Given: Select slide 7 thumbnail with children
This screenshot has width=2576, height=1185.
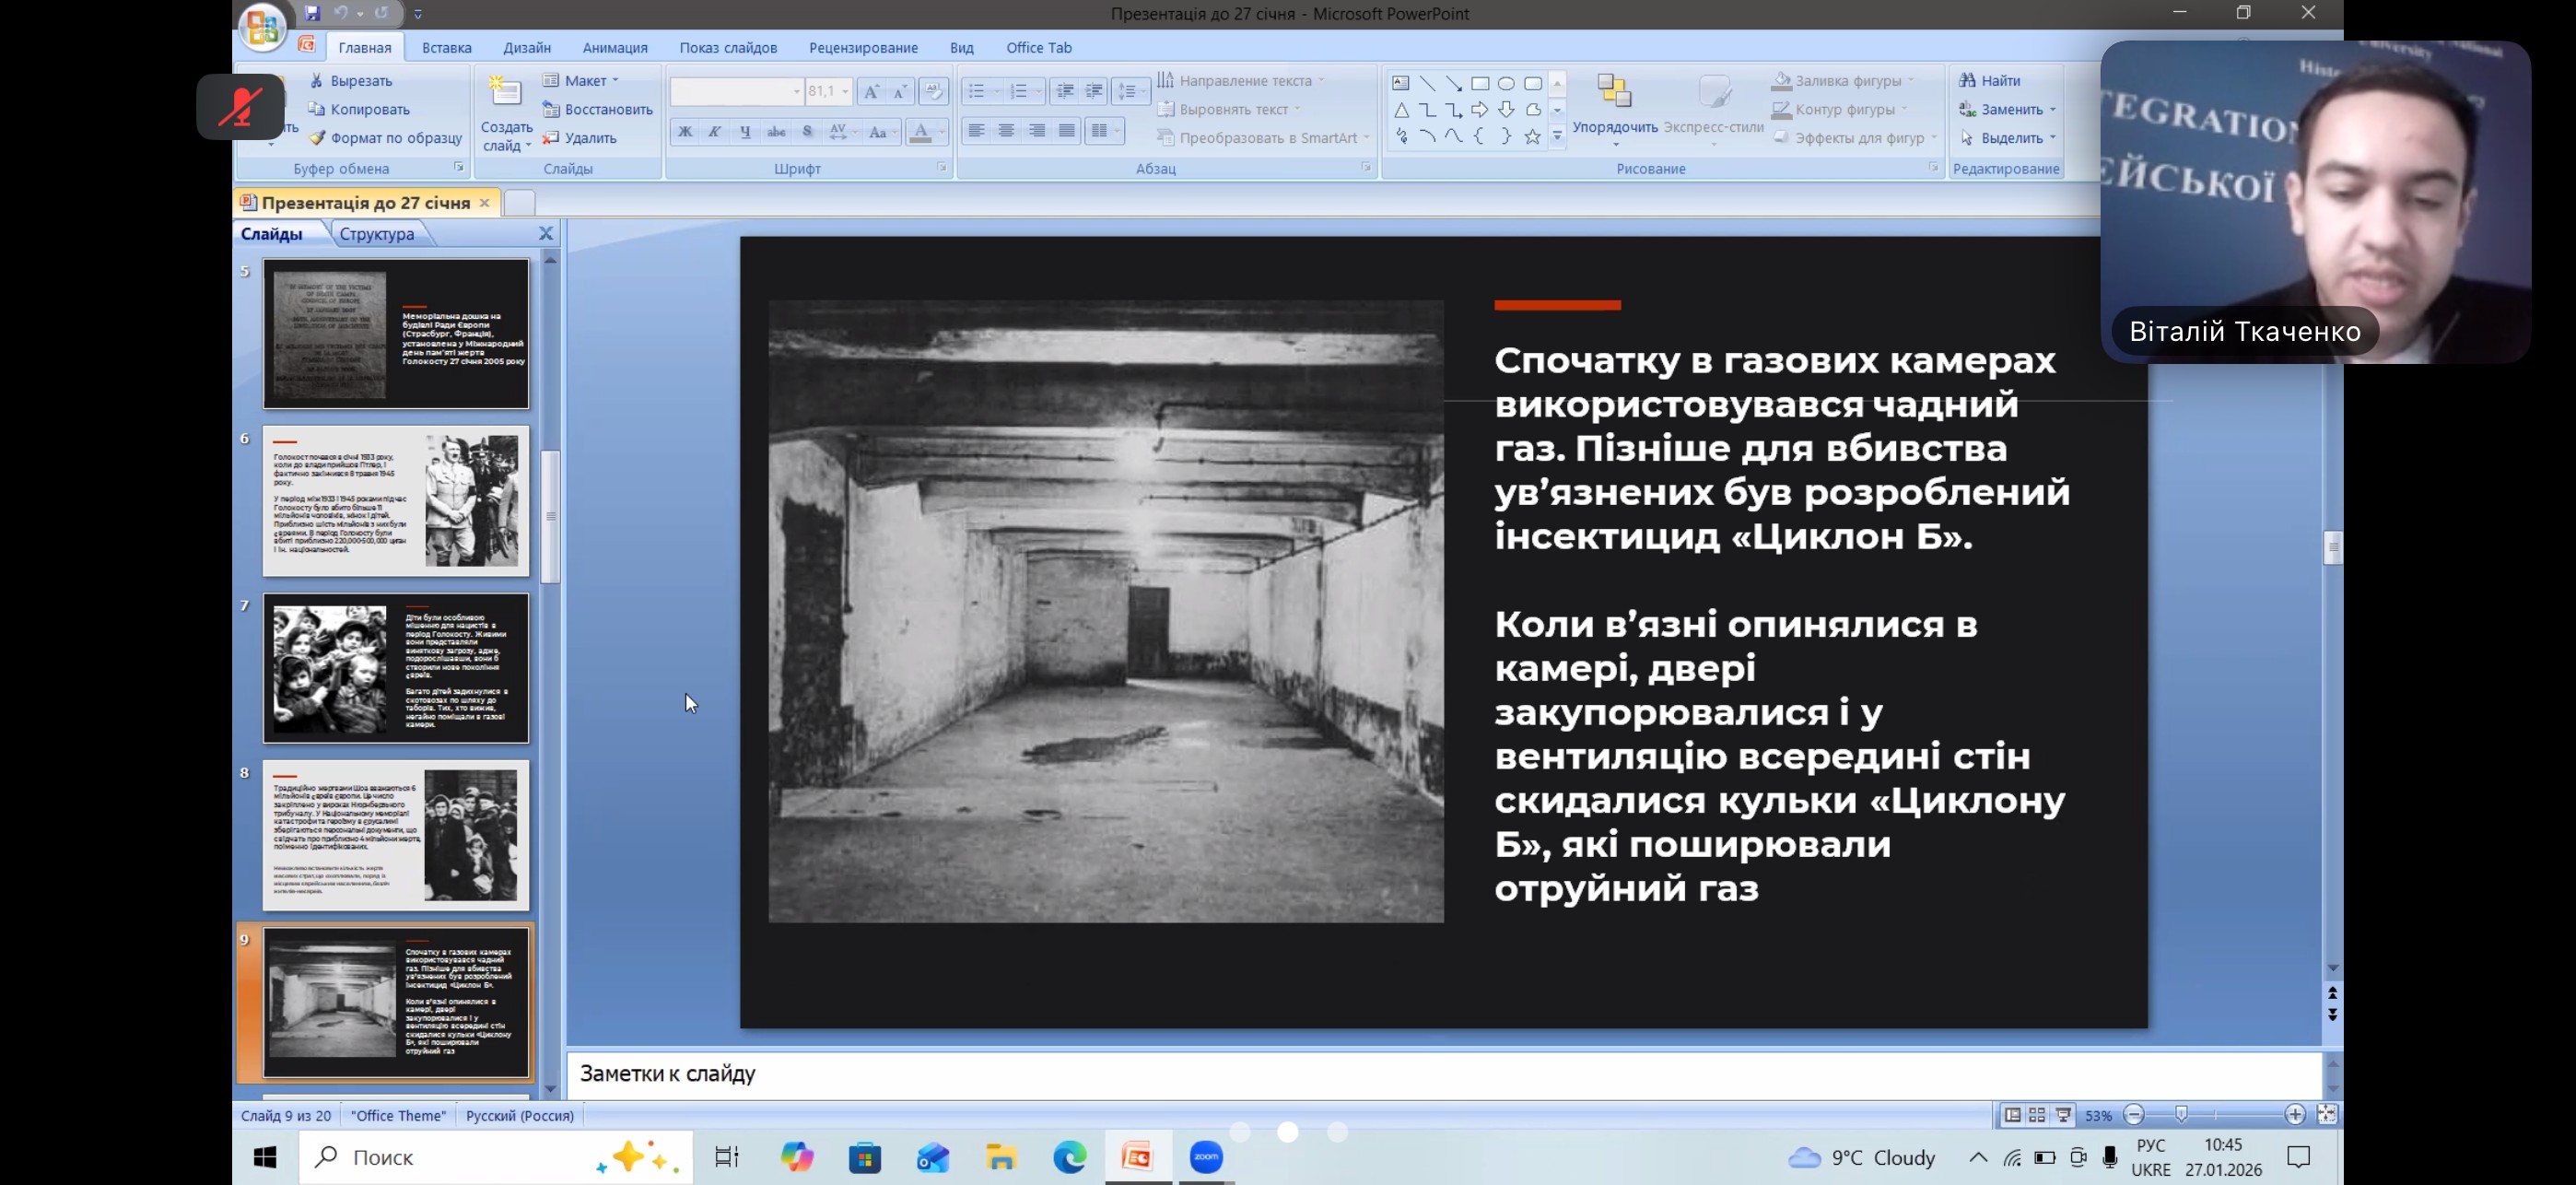Looking at the screenshot, I should [x=396, y=668].
